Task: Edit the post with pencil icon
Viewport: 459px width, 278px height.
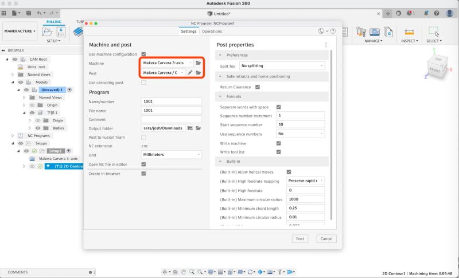Action: (190, 72)
